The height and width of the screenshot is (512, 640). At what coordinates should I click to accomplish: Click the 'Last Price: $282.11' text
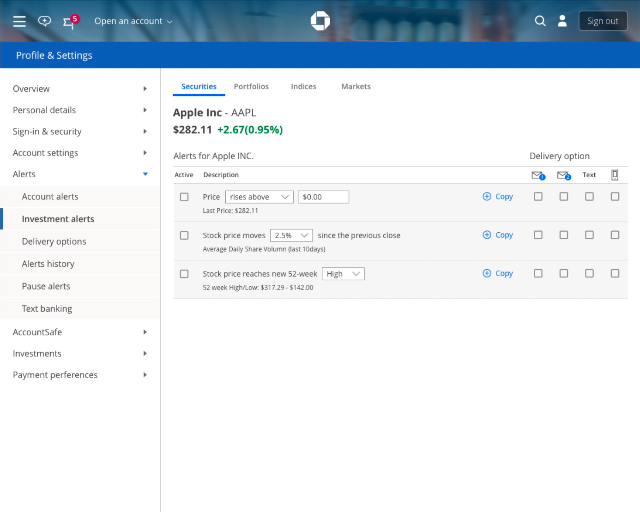pos(230,211)
